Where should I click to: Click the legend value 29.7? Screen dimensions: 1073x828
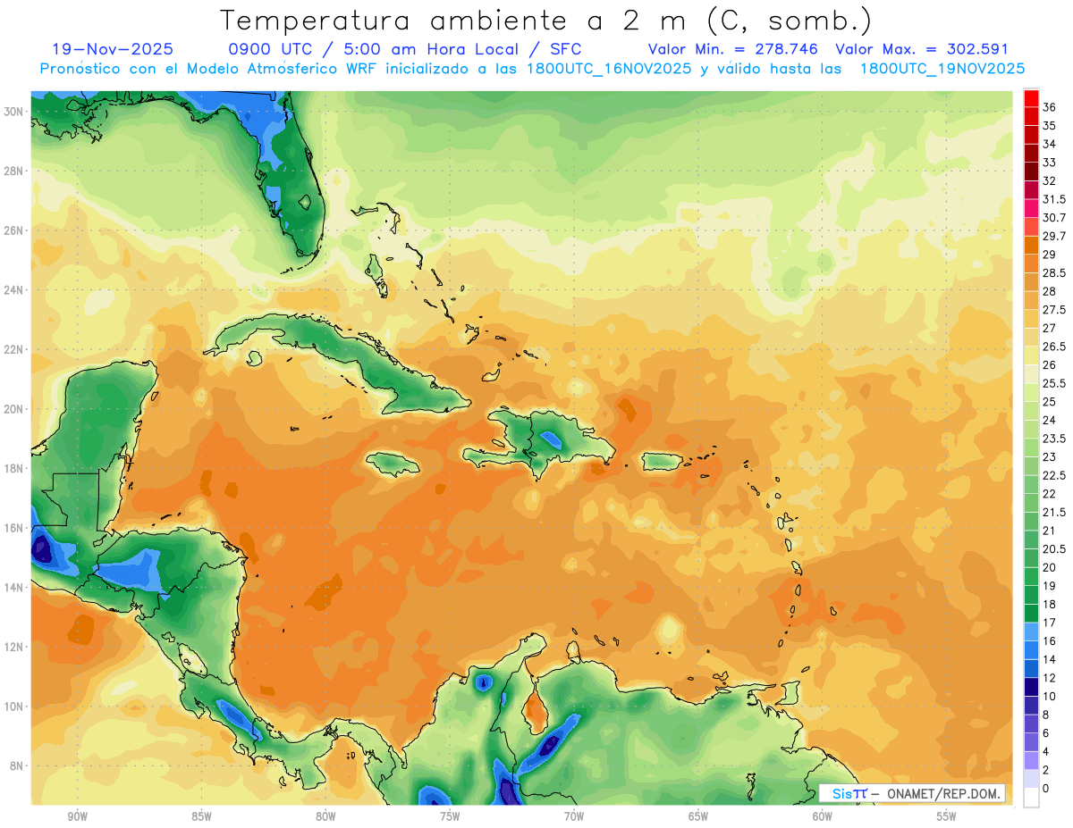(x=1055, y=236)
